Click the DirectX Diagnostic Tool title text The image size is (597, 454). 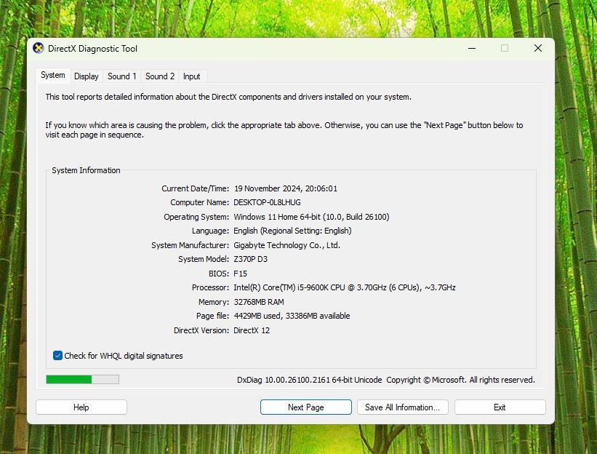(92, 48)
